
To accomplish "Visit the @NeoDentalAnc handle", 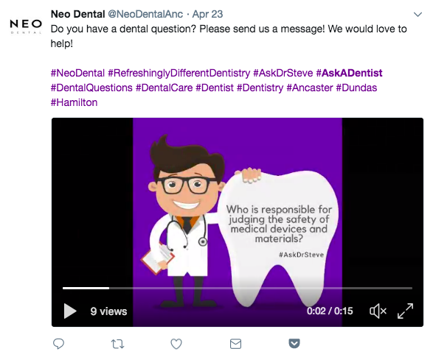I will (145, 14).
